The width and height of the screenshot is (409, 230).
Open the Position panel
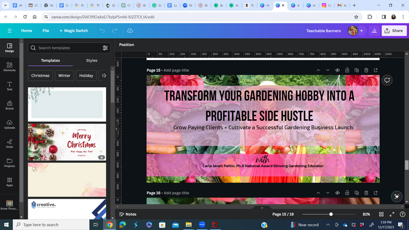pyautogui.click(x=127, y=45)
